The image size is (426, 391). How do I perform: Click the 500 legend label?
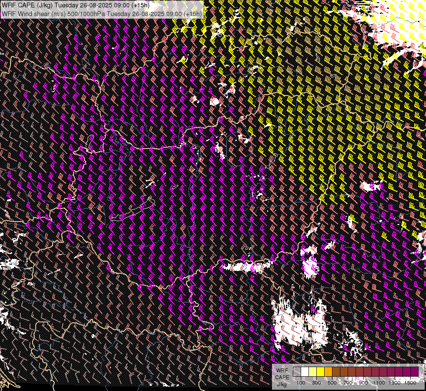332,383
